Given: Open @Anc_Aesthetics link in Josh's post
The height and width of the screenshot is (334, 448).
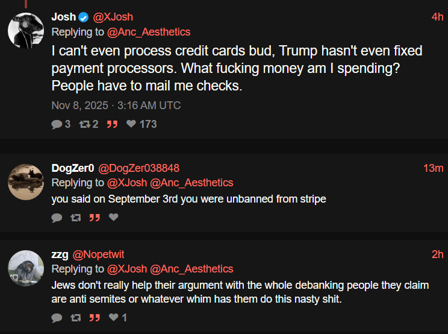Looking at the screenshot, I should [149, 32].
